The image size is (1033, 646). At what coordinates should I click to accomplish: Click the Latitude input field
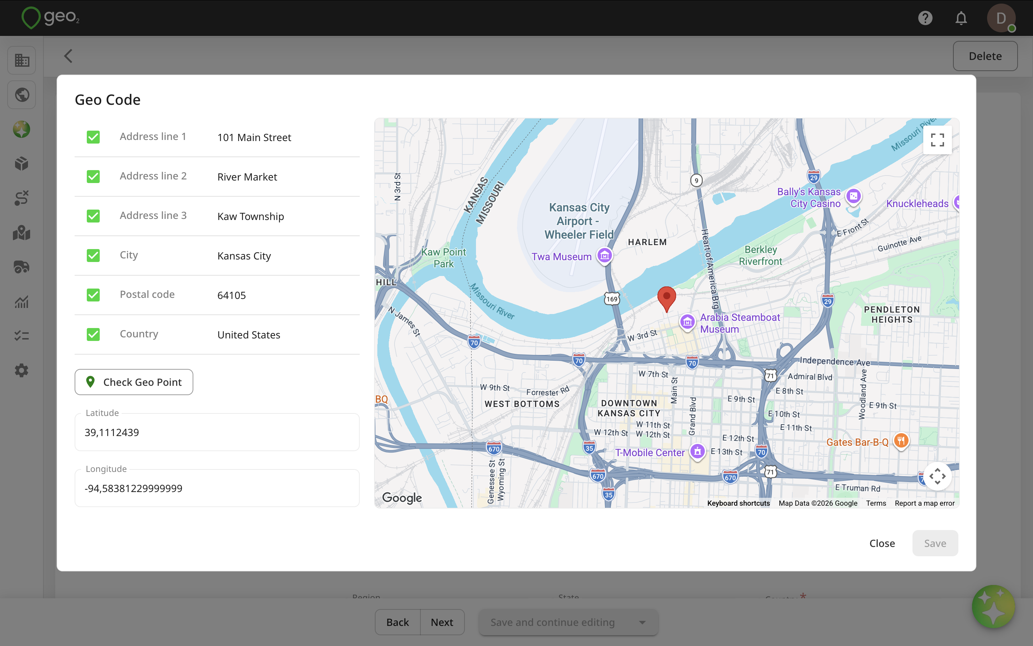click(217, 432)
